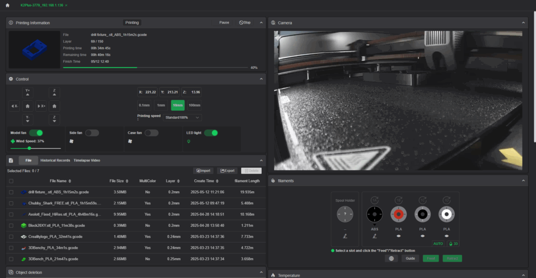Image resolution: width=536 pixels, height=278 pixels.
Task: Enable the Side fan switch
Action: click(92, 133)
